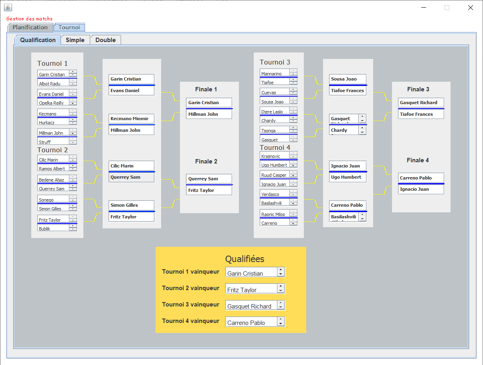
Task: Switch to the Planification tab
Action: (x=30, y=28)
